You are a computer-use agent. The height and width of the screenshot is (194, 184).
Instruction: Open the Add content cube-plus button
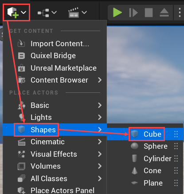point(16,12)
